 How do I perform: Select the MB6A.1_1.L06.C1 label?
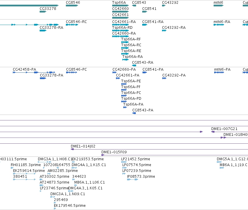point(89,182)
